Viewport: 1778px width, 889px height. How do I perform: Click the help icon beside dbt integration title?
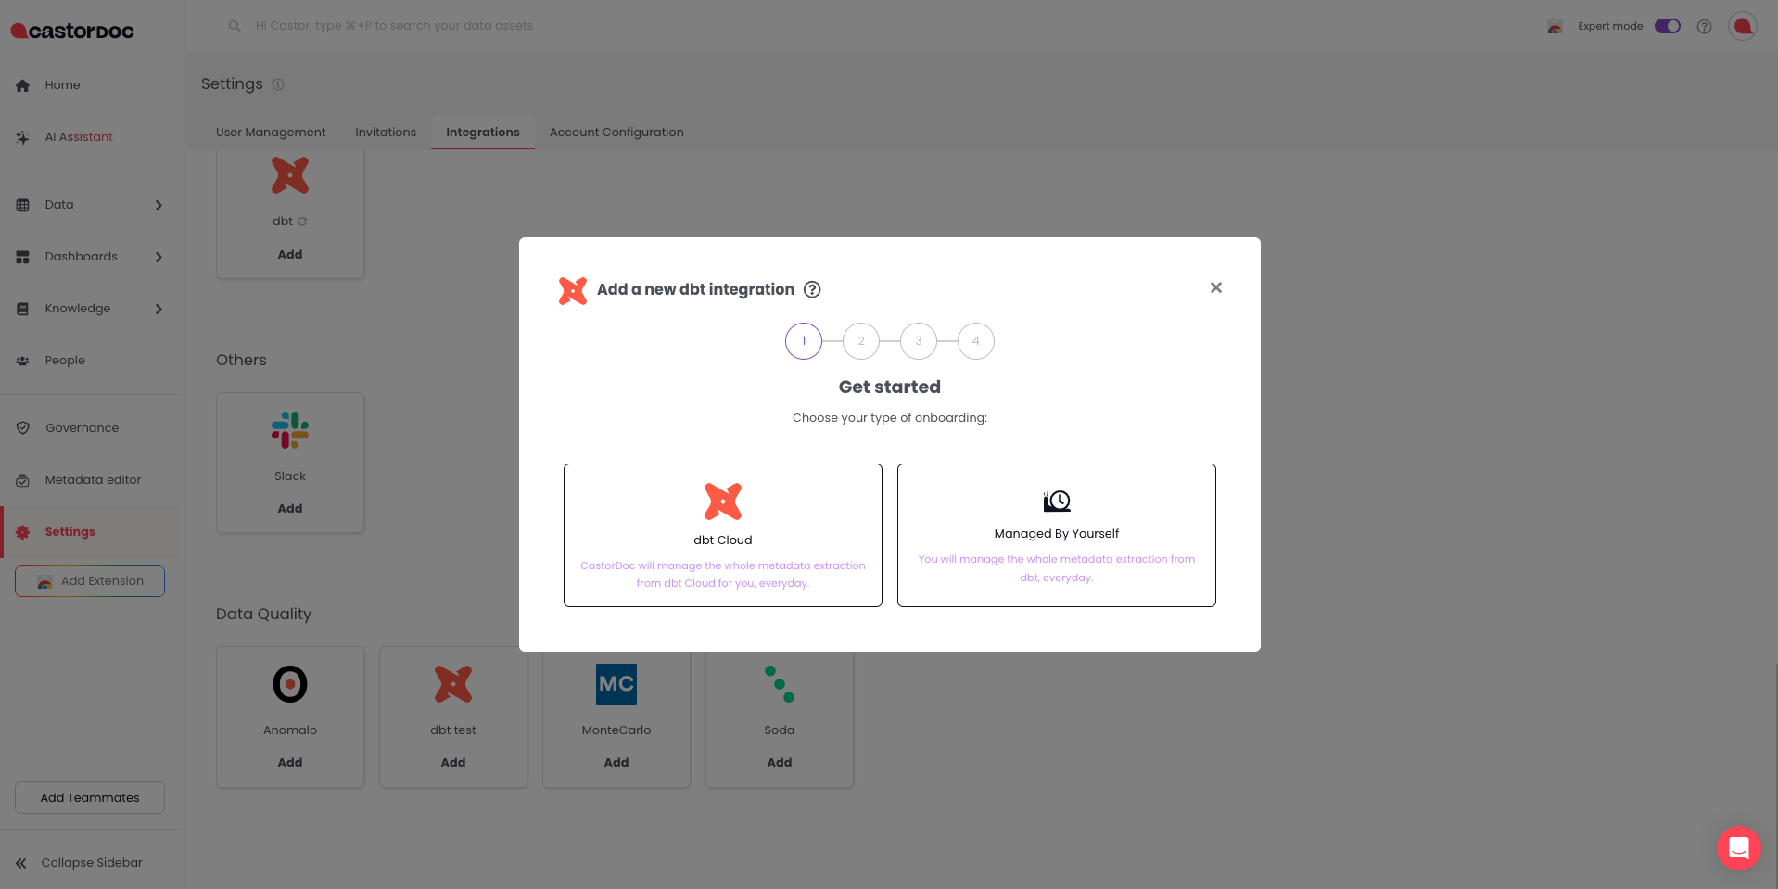click(812, 289)
